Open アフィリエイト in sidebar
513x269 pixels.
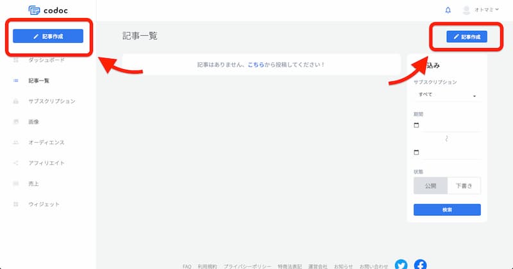[46, 163]
